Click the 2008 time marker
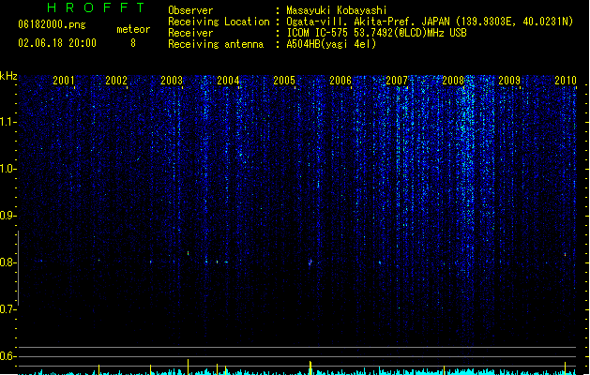Screen dimensions: 590x375 (x=453, y=81)
